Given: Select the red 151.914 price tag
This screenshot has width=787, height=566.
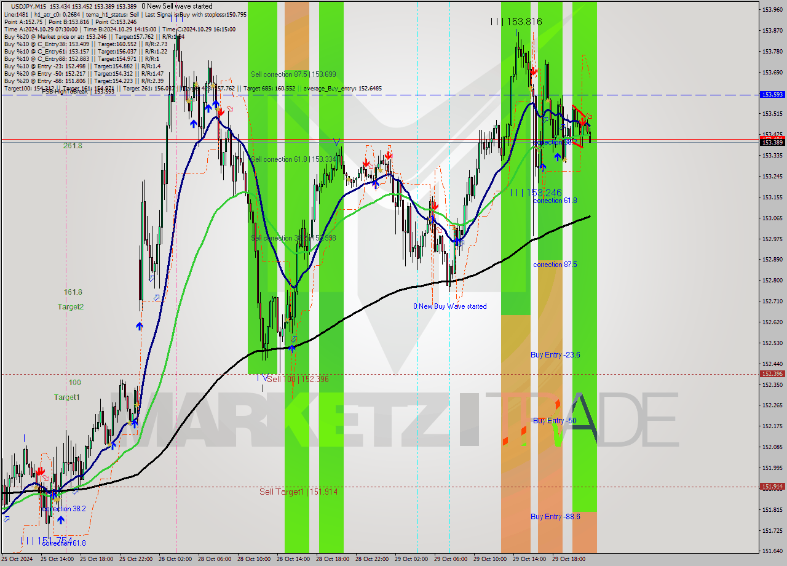Looking at the screenshot, I should [772, 487].
